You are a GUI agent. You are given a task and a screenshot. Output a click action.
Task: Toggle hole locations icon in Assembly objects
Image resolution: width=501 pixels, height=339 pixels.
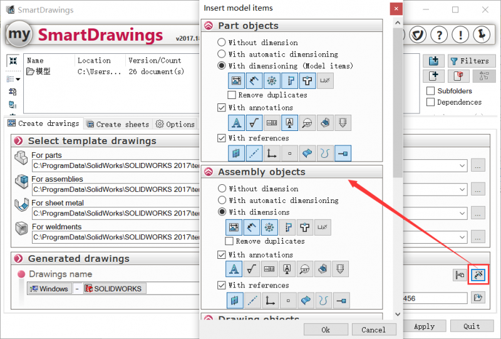[304, 227]
